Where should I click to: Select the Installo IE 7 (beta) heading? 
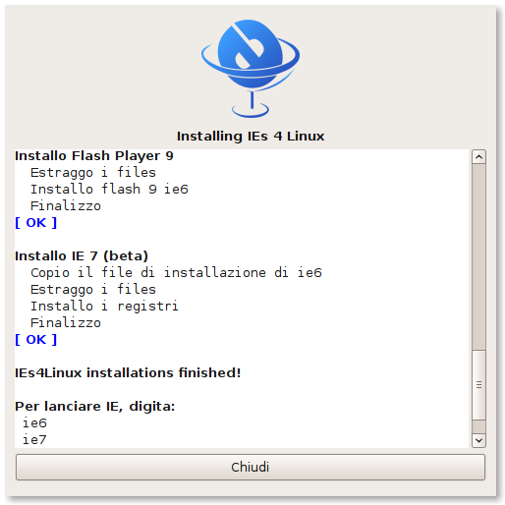[82, 256]
